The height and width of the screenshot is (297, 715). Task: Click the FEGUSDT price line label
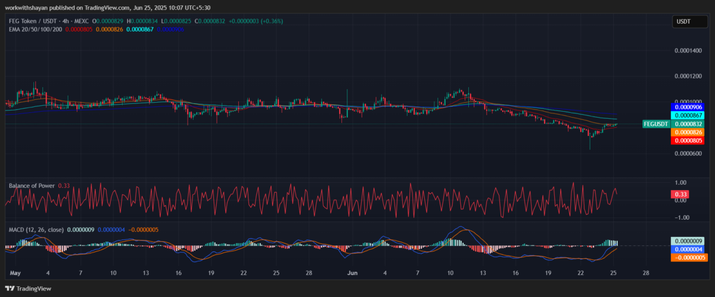655,124
